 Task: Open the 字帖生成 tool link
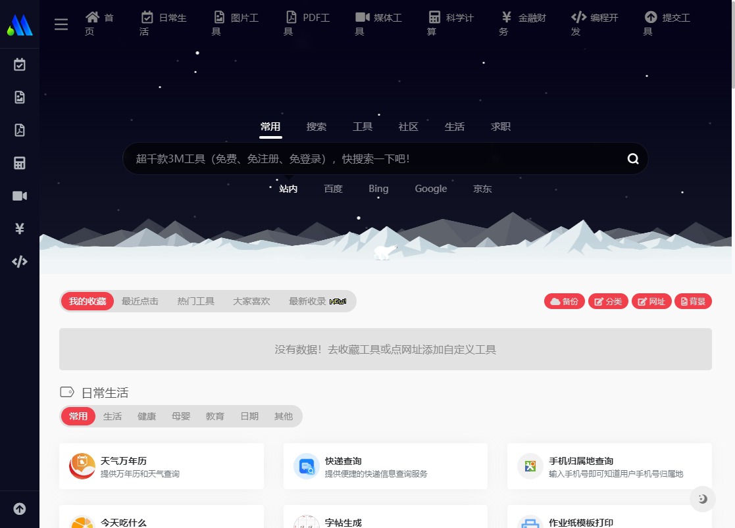pyautogui.click(x=386, y=517)
